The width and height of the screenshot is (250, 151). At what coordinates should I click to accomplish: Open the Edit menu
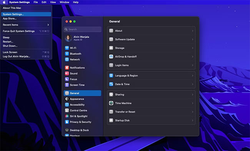[x=44, y=2]
